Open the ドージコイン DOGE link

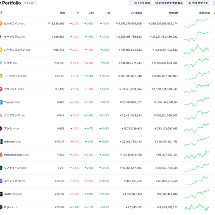[x=15, y=76]
